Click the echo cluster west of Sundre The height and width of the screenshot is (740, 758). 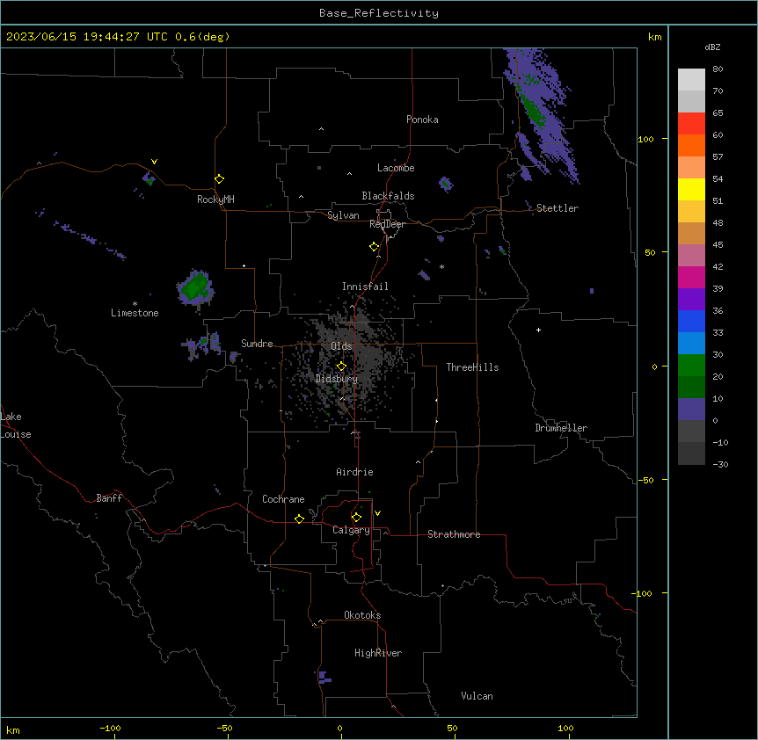(x=202, y=346)
